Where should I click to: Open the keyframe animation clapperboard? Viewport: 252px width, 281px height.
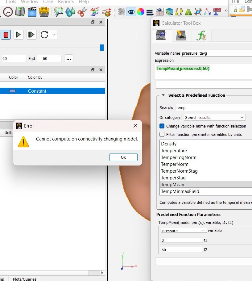(32, 12)
